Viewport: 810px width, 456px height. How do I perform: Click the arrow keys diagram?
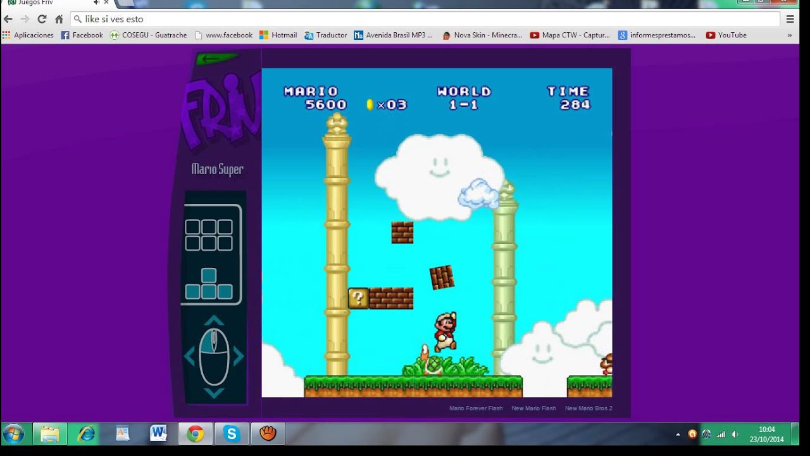209,284
